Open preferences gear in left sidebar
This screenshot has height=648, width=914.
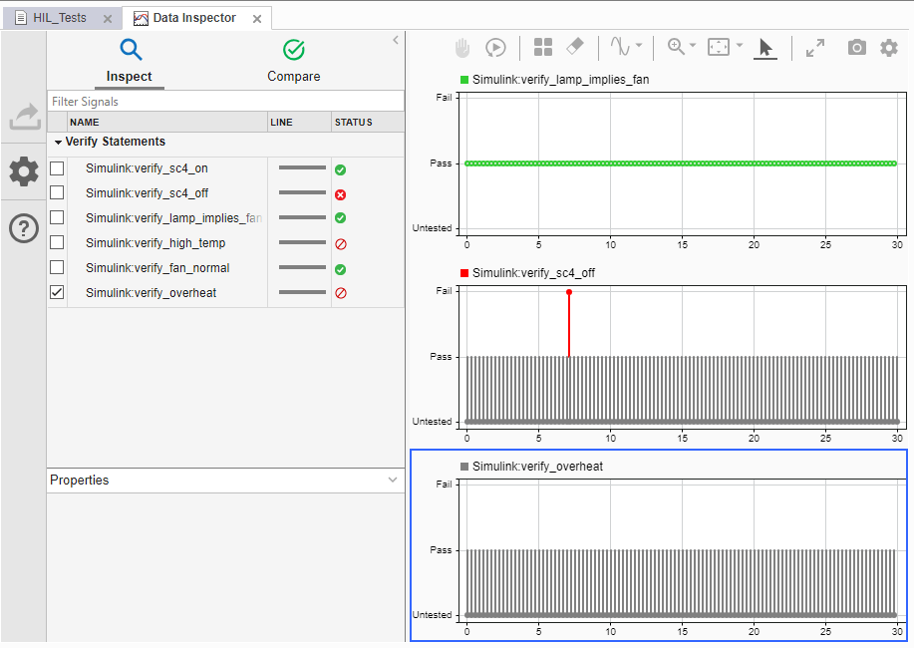click(x=24, y=171)
